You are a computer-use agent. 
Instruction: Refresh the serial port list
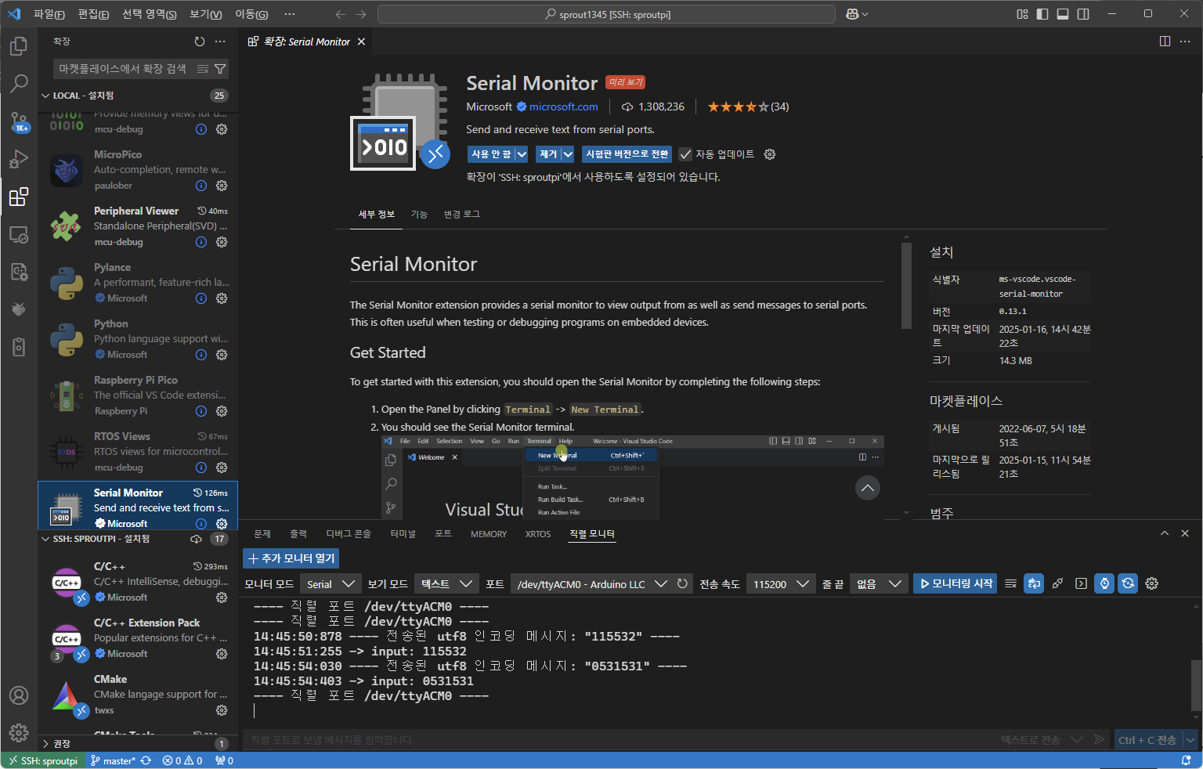click(x=682, y=583)
